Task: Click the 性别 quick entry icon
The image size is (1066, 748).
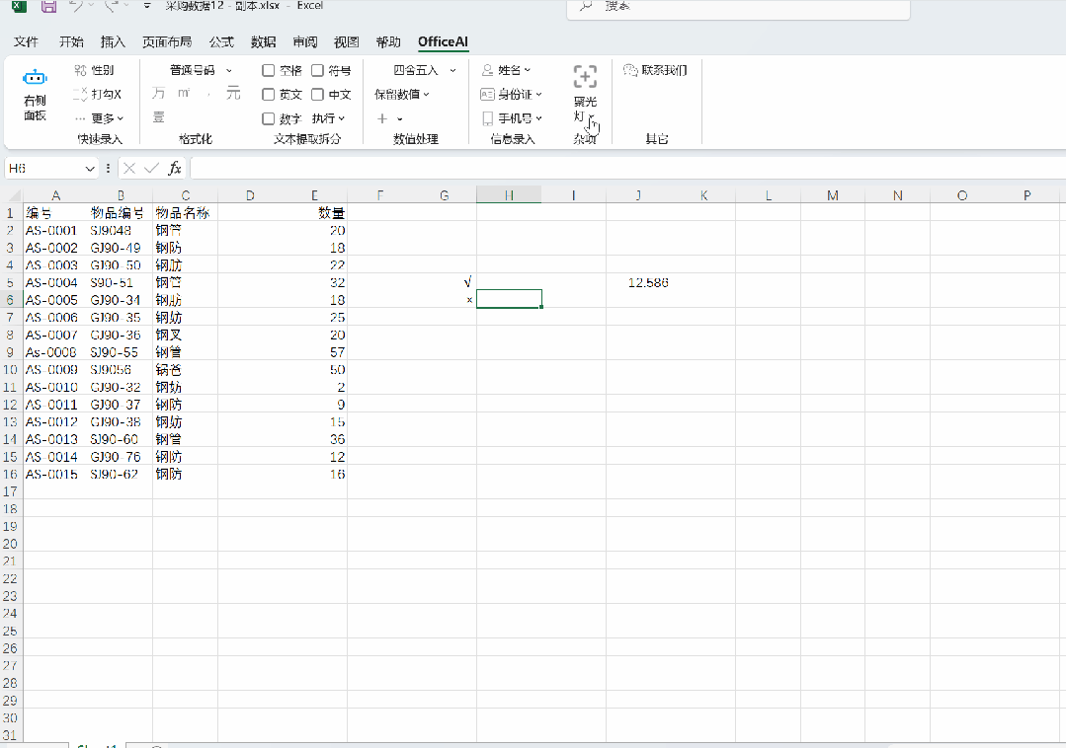Action: pos(80,70)
